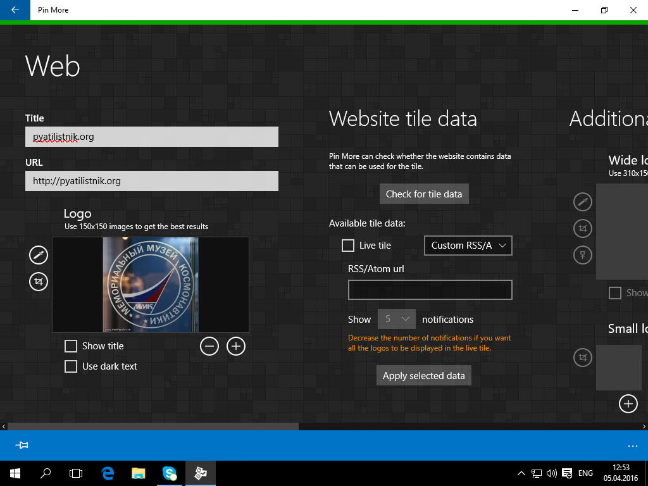The height and width of the screenshot is (486, 648).
Task: Click the Apply selected data button
Action: [424, 376]
